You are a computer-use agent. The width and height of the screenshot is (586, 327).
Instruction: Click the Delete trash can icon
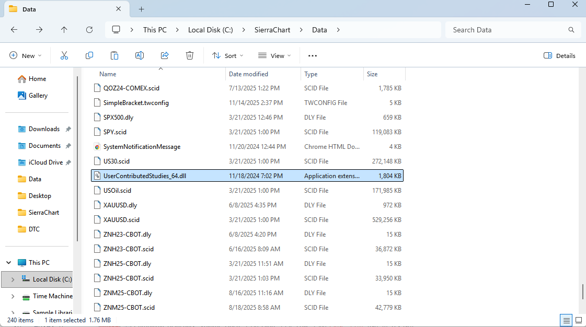click(x=190, y=55)
